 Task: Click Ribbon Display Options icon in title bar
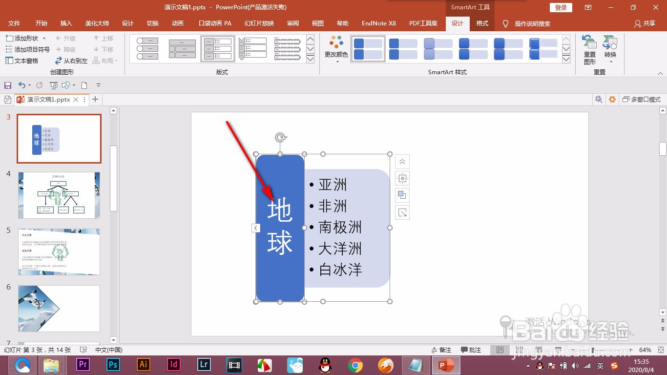coord(588,7)
